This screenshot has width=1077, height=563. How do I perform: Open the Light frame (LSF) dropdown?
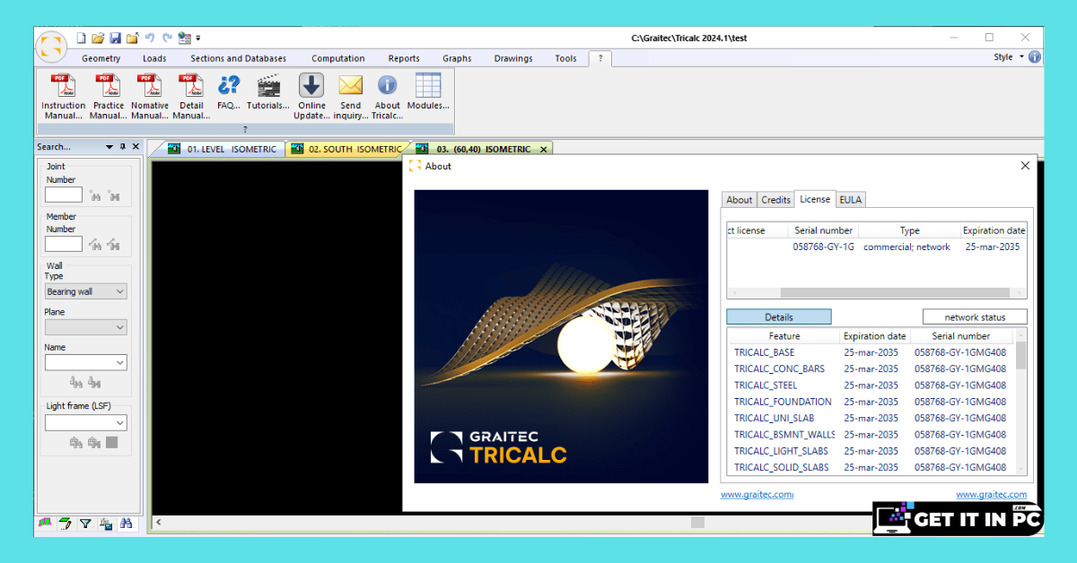(85, 422)
